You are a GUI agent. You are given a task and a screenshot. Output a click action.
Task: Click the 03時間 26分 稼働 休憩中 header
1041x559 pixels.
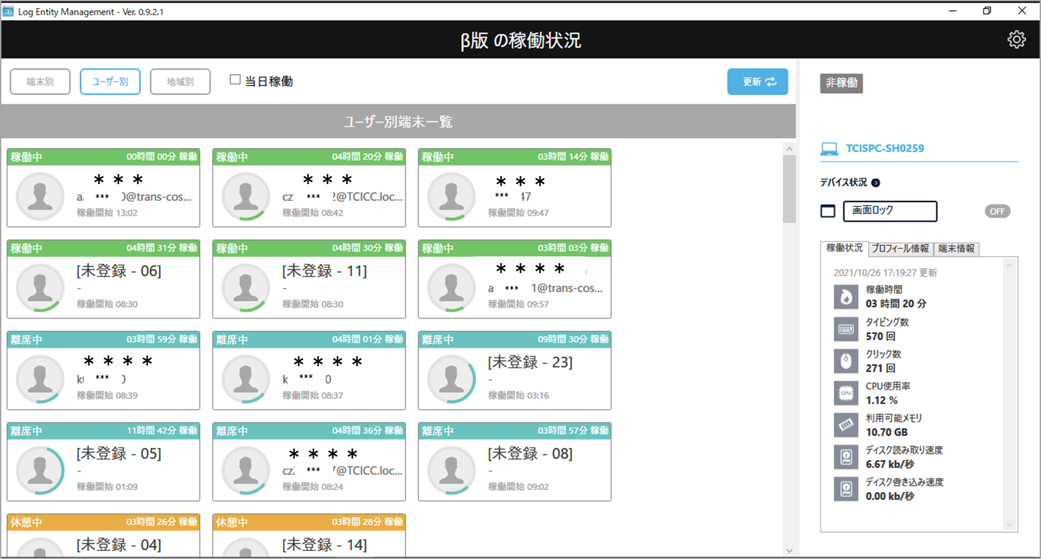click(103, 522)
